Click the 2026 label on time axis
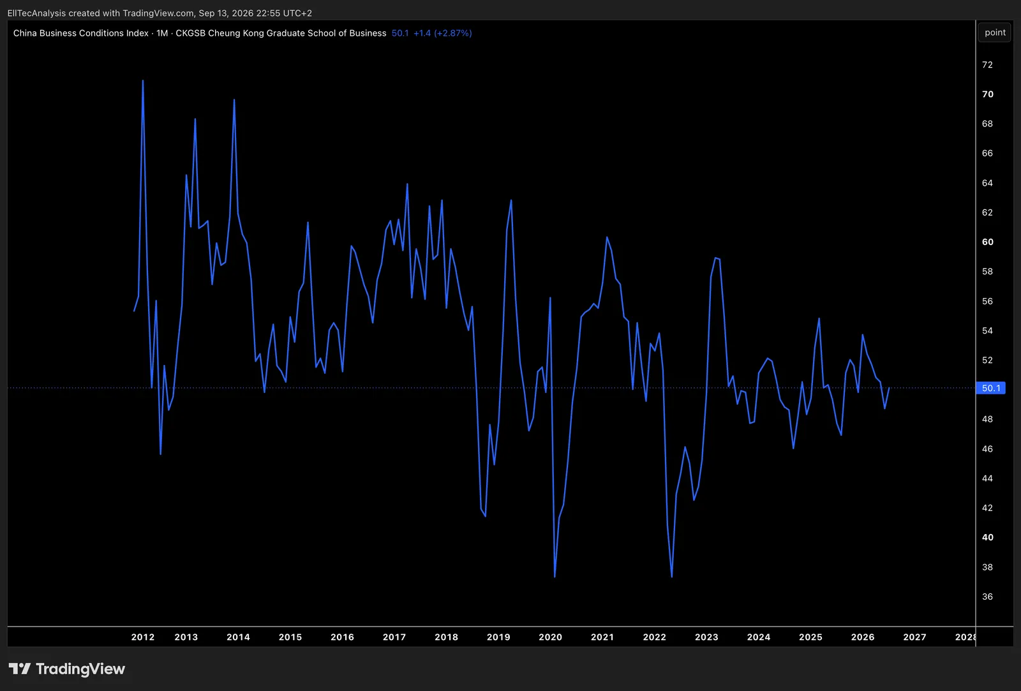Viewport: 1021px width, 691px height. pyautogui.click(x=863, y=637)
